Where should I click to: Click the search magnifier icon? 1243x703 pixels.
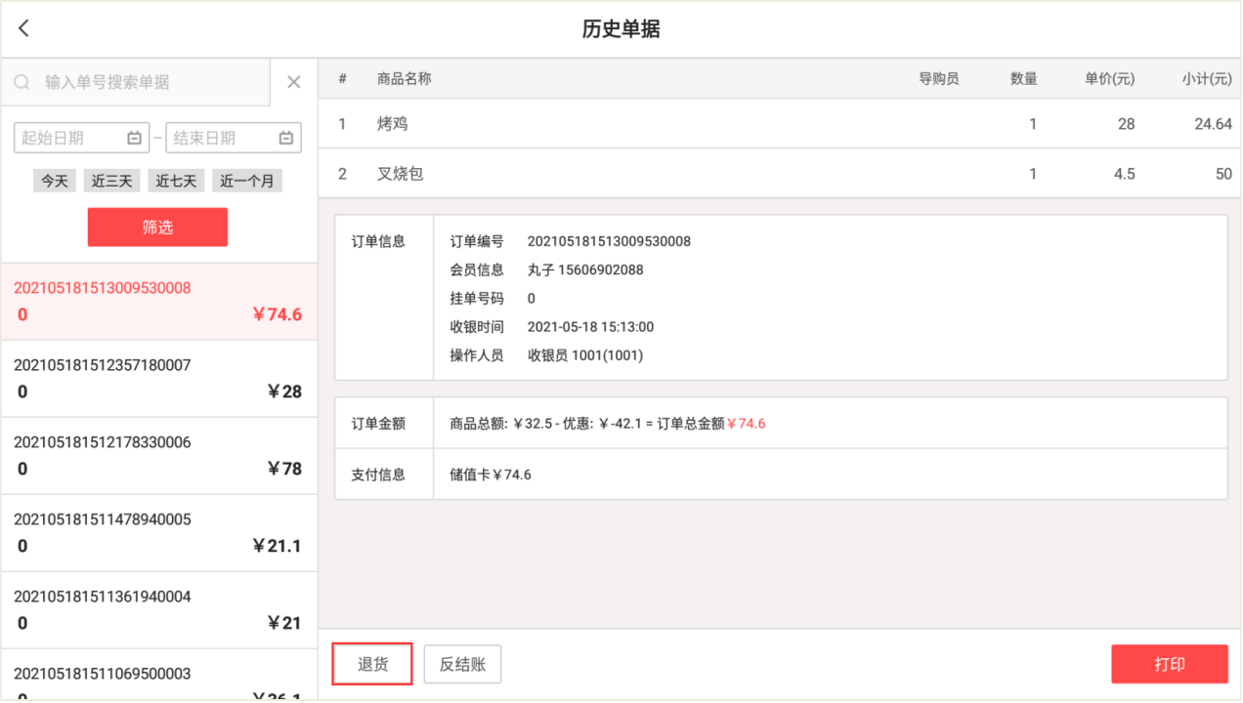click(21, 83)
